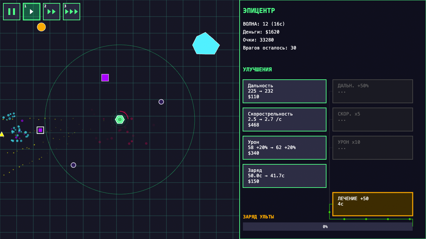Image resolution: width=426 pixels, height=239 pixels.
Task: Click the cyan pentagon enemy
Action: click(206, 43)
